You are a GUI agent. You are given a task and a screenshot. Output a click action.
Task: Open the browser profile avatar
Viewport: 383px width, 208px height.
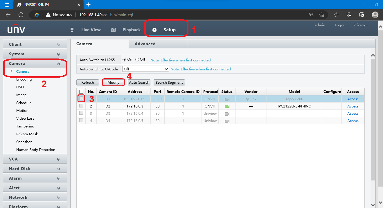(375, 15)
